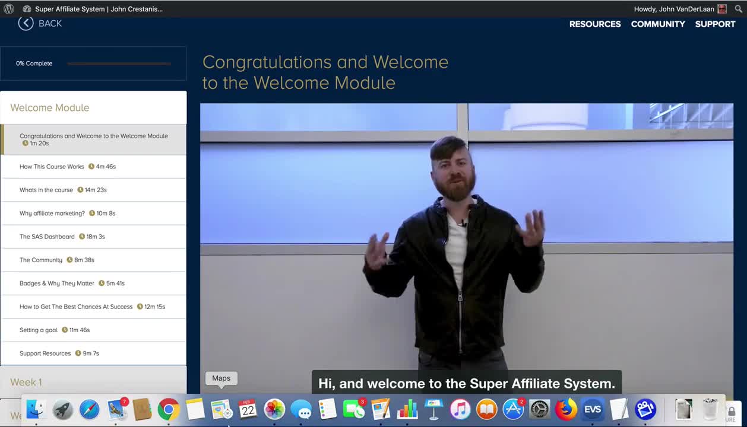Open the Howdy, John VanDerLaan account menu
This screenshot has height=427, width=747.
[680, 9]
